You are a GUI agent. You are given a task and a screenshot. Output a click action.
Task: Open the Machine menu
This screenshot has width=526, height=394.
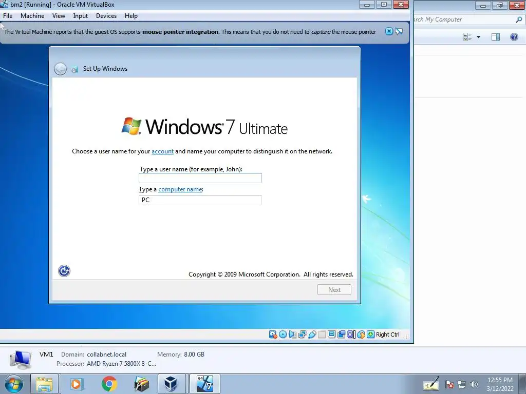coord(32,16)
